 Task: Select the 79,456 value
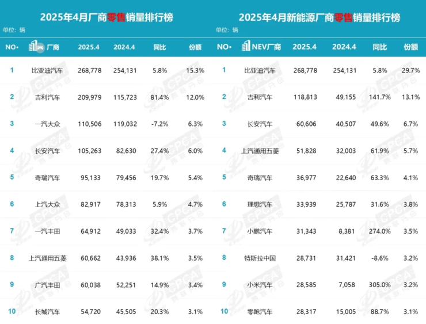pos(126,178)
